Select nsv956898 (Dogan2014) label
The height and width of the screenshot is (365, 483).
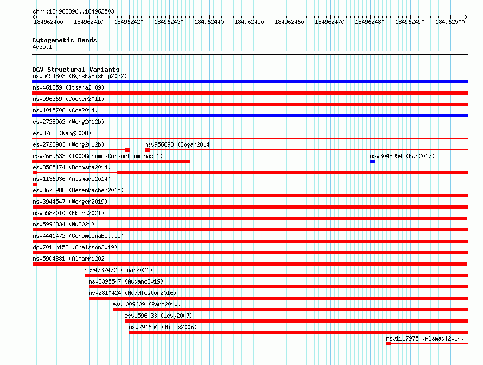[x=179, y=144]
